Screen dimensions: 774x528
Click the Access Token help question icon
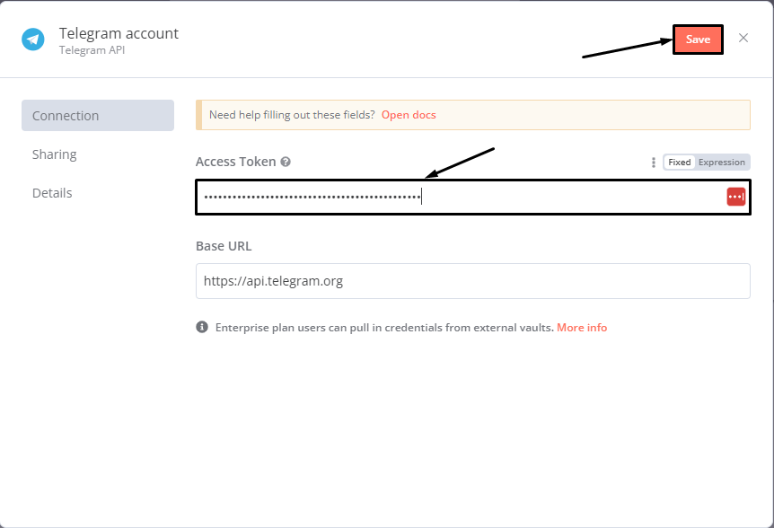(286, 162)
